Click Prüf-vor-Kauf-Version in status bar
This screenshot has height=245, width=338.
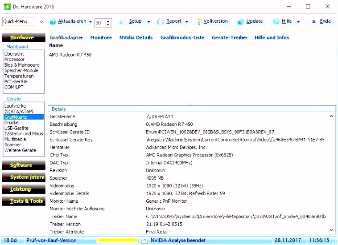coord(51,240)
